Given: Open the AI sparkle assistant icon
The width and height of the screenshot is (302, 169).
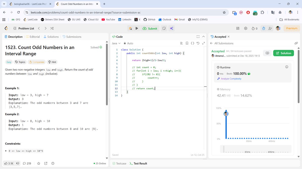Looking at the screenshot, I should click(x=171, y=28).
